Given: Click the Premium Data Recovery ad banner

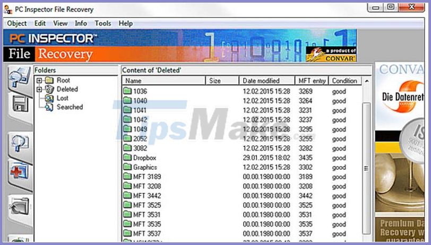Looking at the screenshot, I should pos(400,230).
